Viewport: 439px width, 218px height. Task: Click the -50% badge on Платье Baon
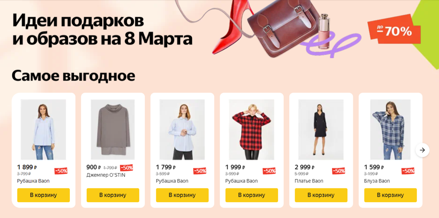339,171
